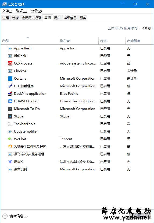Image resolution: width=154 pixels, height=223 pixels.
Task: Toggle sort order via the 名称 column header
Action: [29, 41]
